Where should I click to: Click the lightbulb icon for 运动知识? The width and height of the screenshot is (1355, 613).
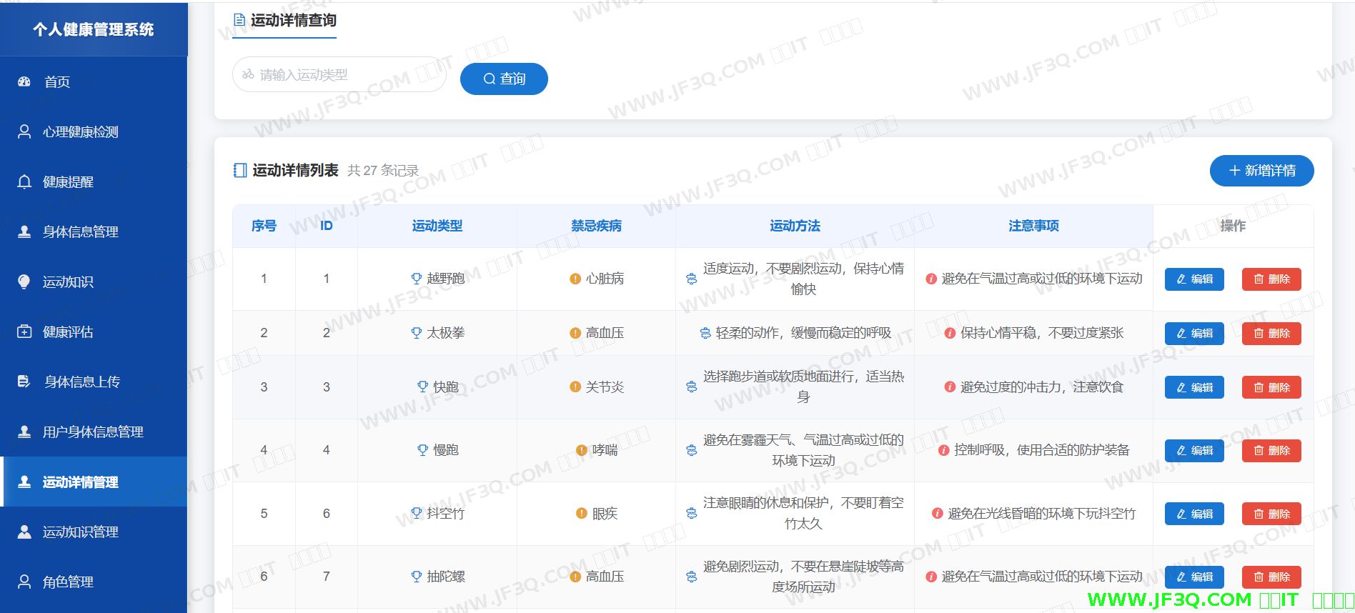pyautogui.click(x=24, y=281)
